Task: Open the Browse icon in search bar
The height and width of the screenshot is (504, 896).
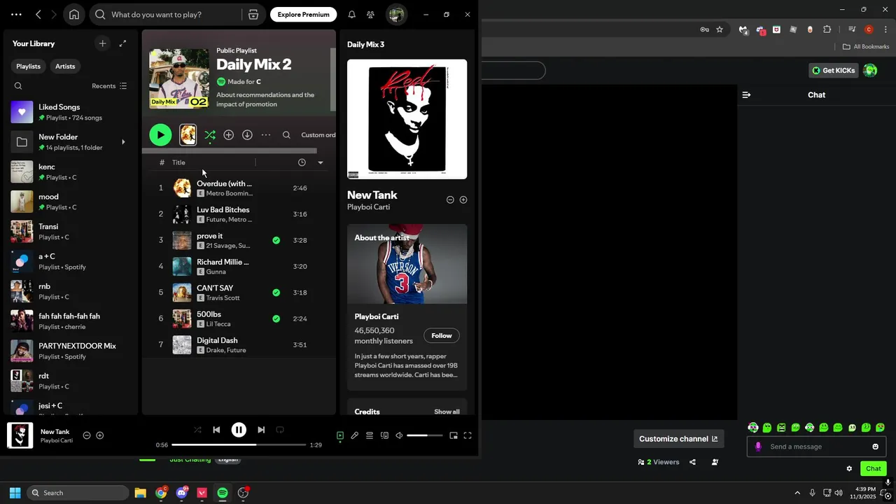Action: (253, 14)
